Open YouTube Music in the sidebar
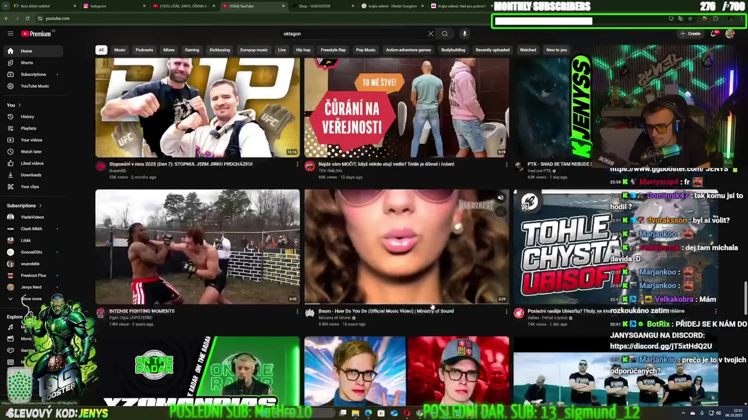Image resolution: width=748 pixels, height=420 pixels. coord(34,86)
